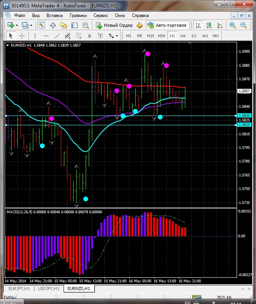Select the H4 timeframe button
Screen dimensions: 256x304
click(x=183, y=36)
